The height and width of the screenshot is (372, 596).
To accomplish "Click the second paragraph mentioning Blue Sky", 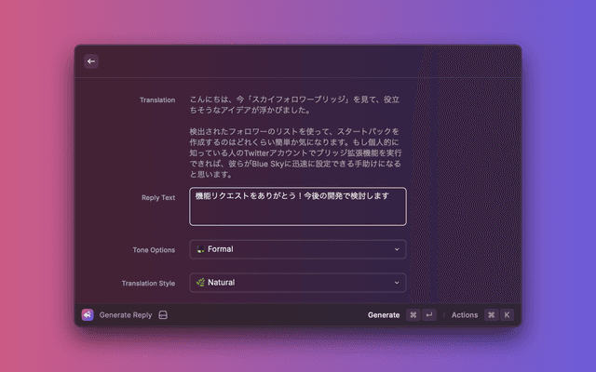I will click(293, 153).
